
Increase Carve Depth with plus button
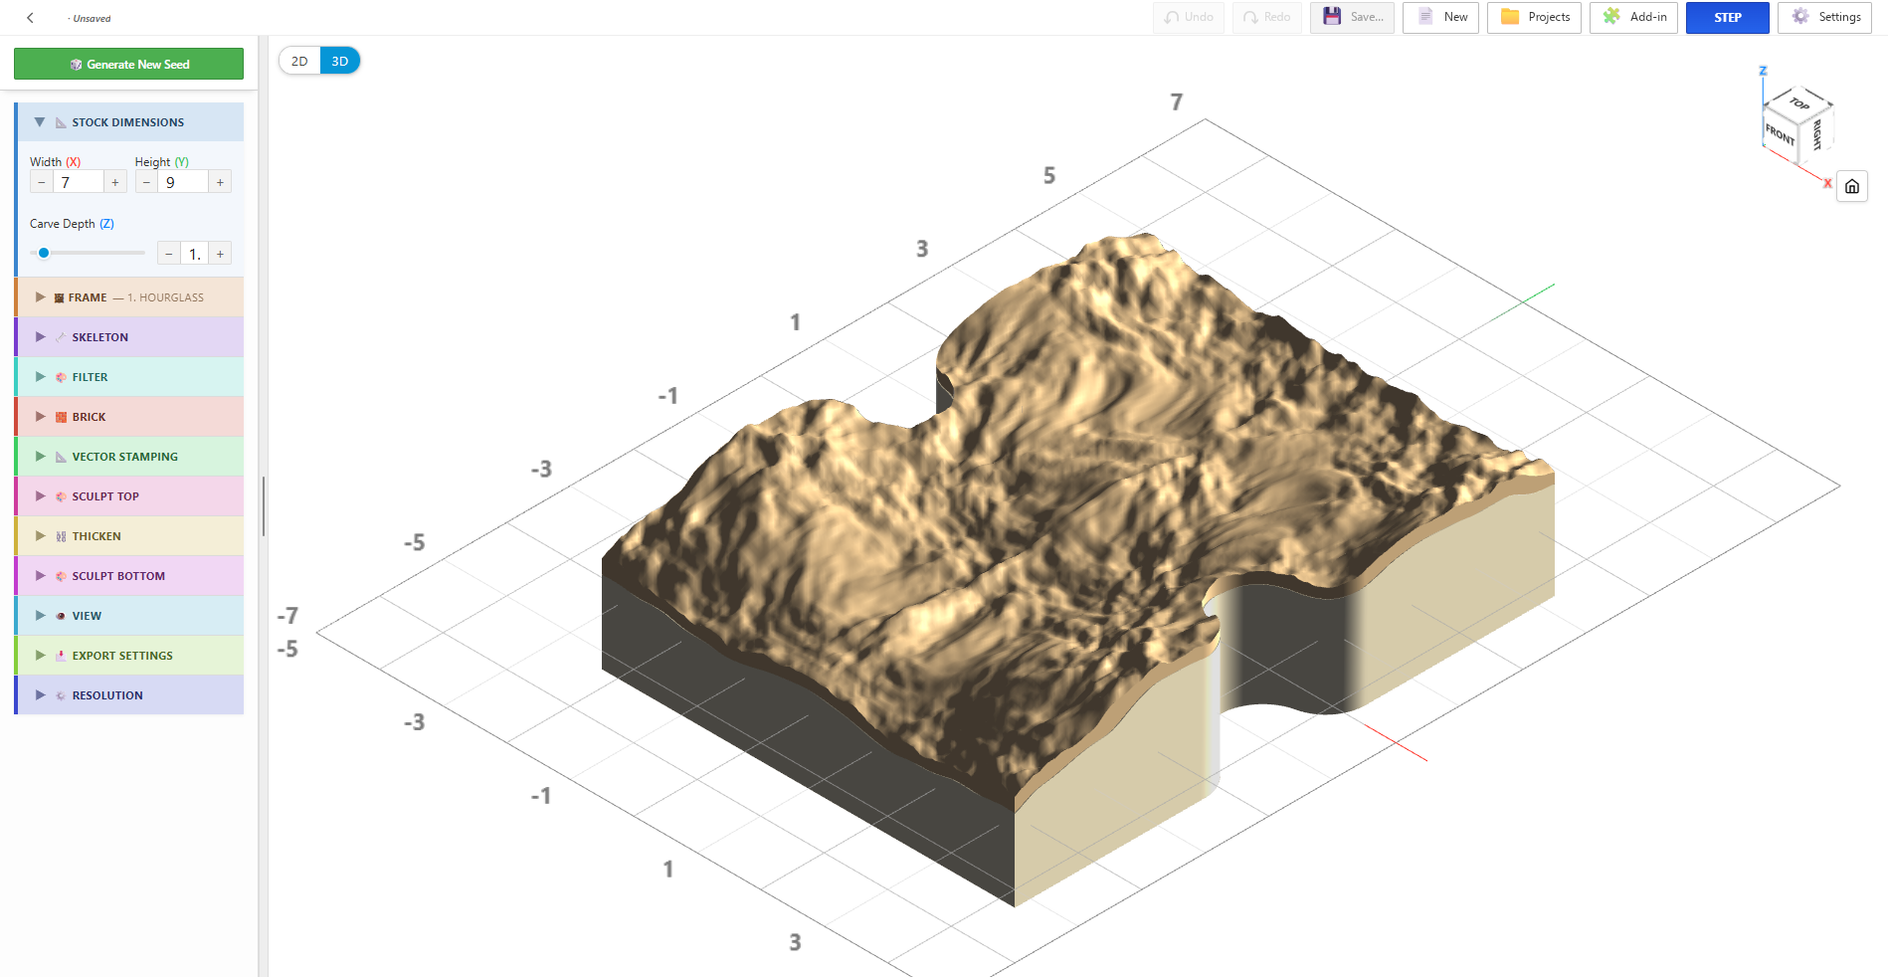(x=221, y=254)
